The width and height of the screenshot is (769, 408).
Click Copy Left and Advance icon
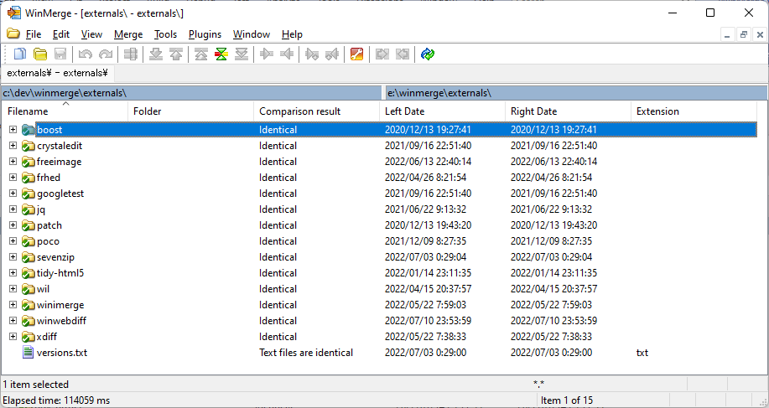pyautogui.click(x=332, y=54)
